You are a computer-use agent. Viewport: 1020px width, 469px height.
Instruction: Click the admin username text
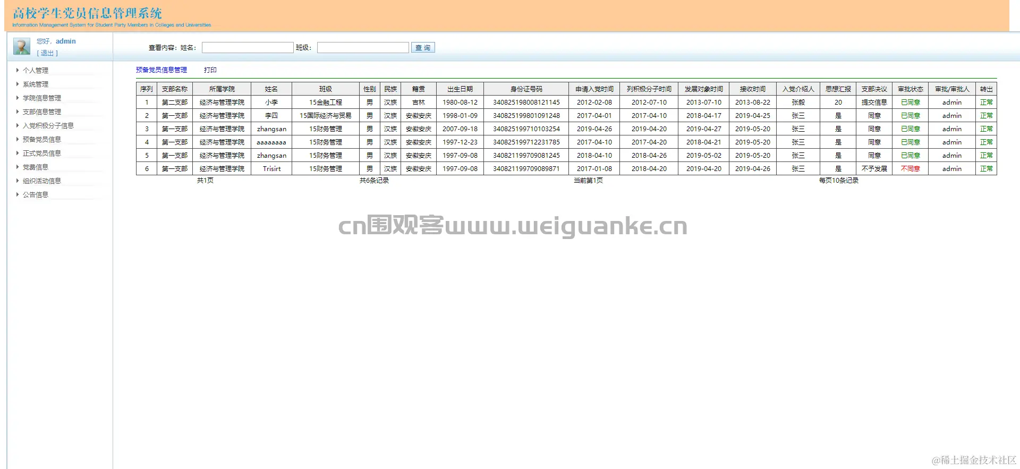point(66,41)
